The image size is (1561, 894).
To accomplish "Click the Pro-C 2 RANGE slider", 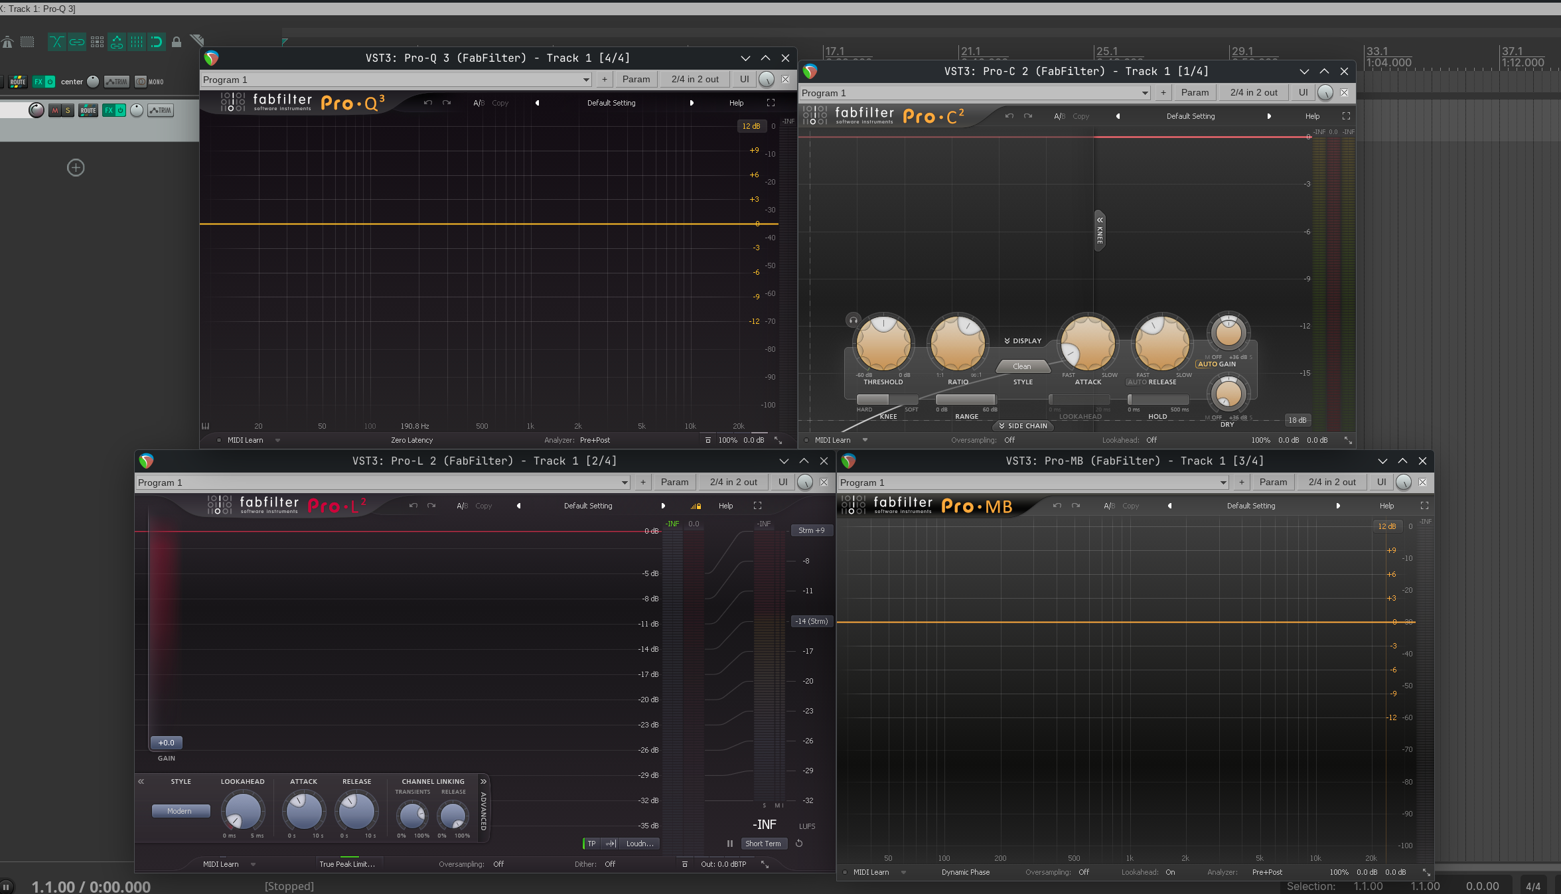I will pos(966,400).
